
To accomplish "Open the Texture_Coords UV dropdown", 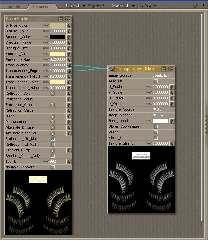I will coord(157,109).
